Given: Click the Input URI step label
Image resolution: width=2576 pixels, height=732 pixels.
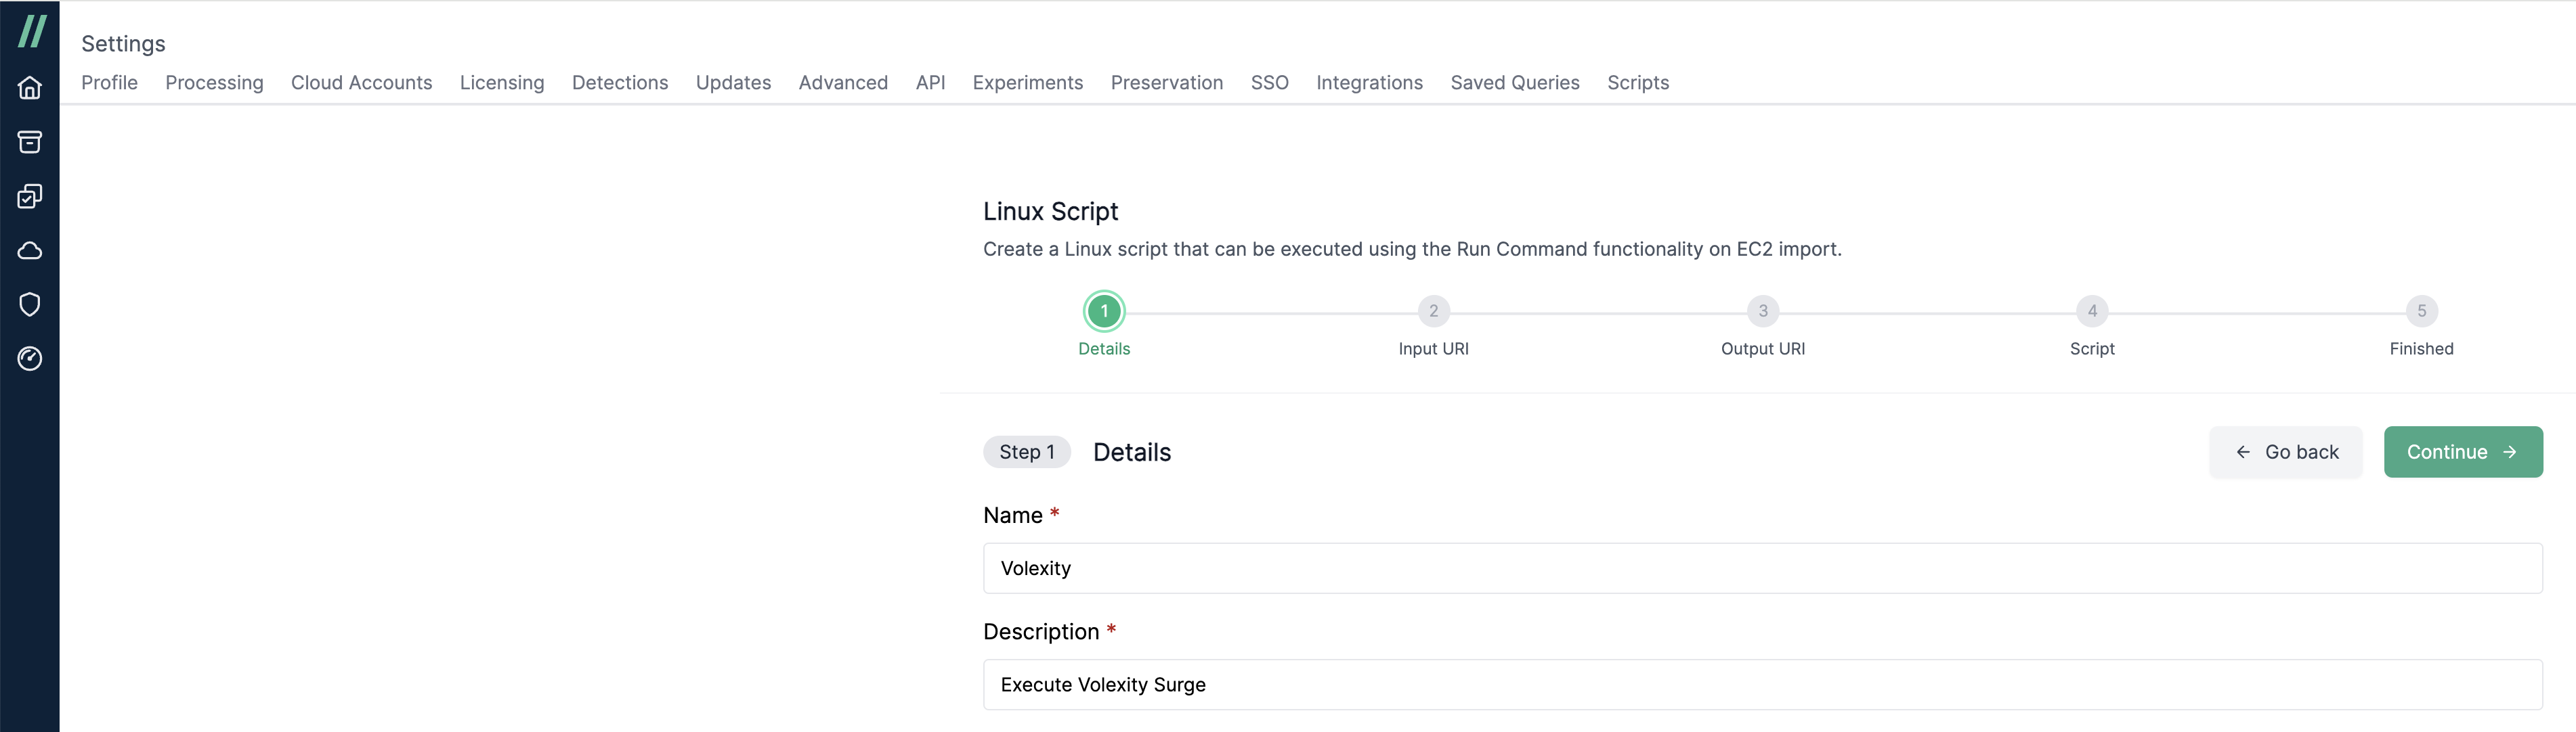Looking at the screenshot, I should tap(1433, 350).
